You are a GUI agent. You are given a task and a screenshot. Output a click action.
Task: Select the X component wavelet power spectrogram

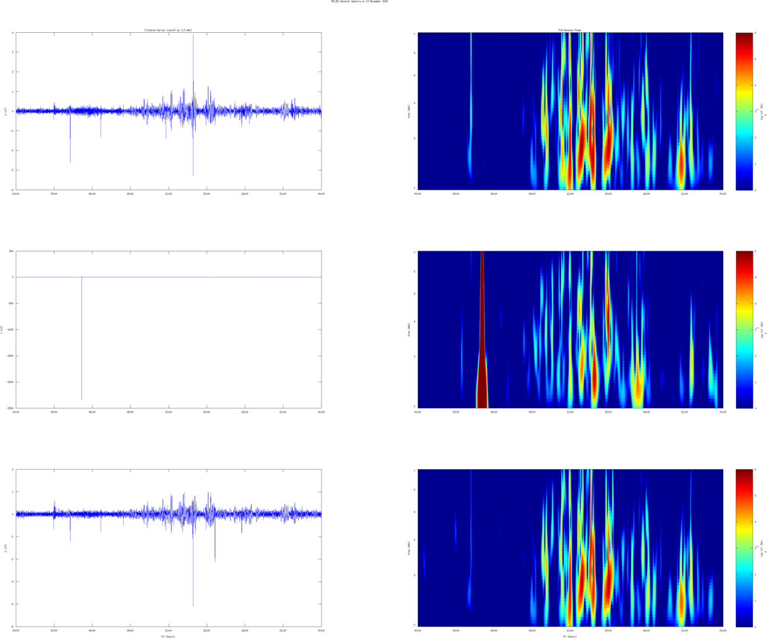coord(571,112)
